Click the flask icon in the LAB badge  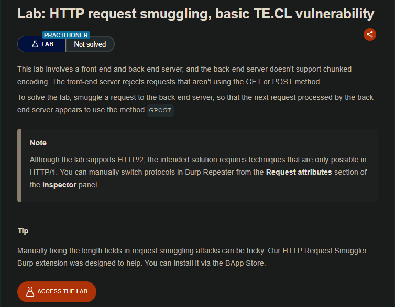point(35,44)
